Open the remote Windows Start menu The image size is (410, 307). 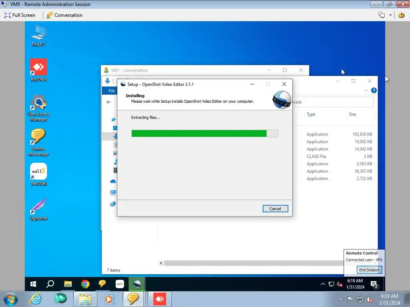(33, 284)
